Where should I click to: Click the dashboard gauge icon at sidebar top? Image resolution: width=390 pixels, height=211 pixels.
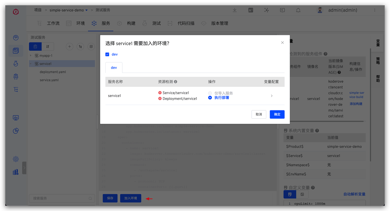pyautogui.click(x=16, y=37)
